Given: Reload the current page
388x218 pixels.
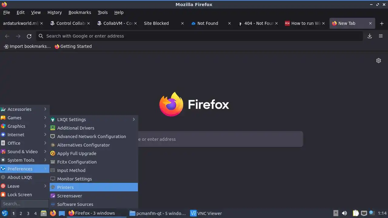Looking at the screenshot, I should (29, 36).
